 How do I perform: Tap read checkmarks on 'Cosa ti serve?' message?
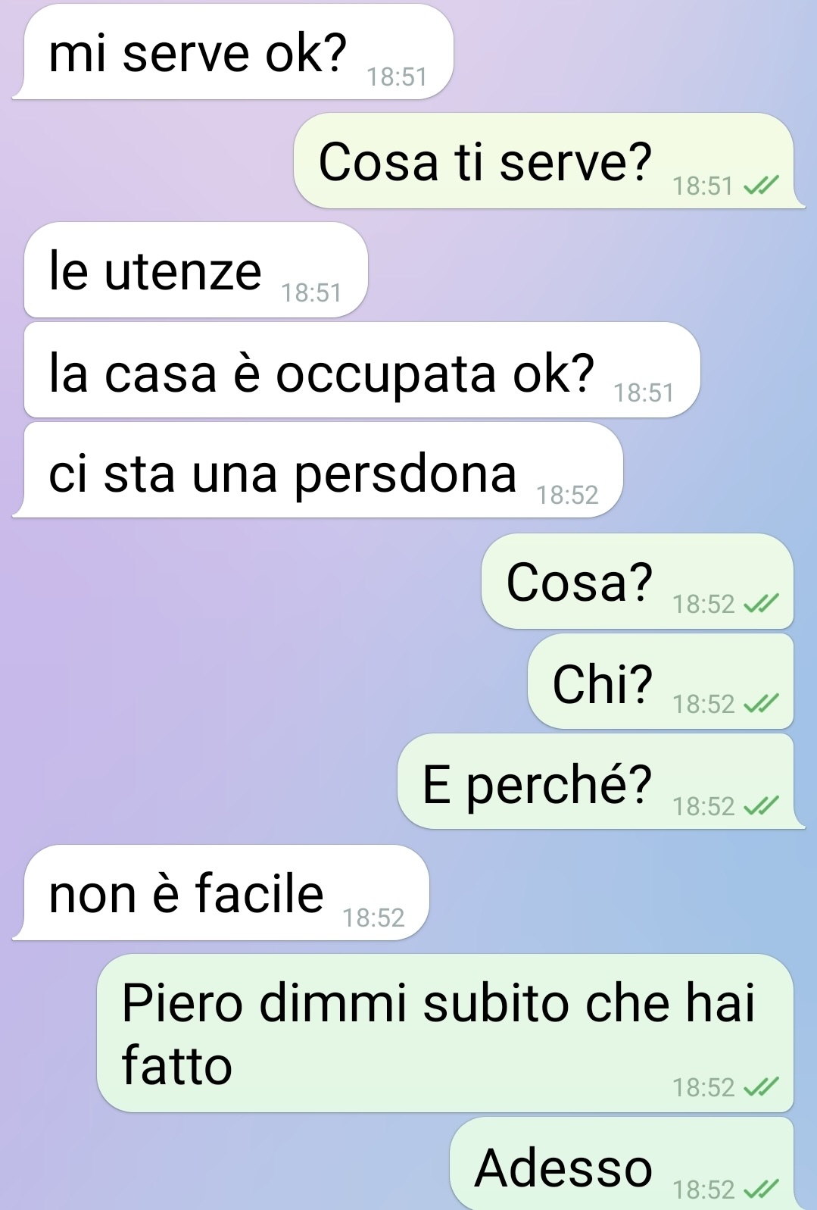761,185
